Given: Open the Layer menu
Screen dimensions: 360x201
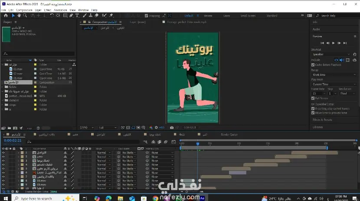Looking at the screenshot, I should pos(38,10).
